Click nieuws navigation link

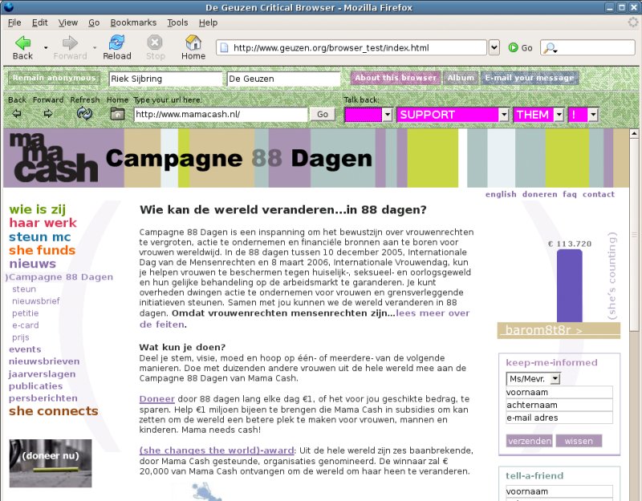pos(32,264)
